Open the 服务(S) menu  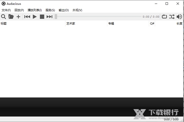(x=50, y=10)
